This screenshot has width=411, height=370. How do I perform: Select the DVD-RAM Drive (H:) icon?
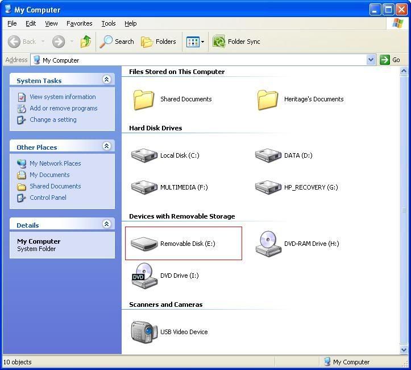[268, 244]
